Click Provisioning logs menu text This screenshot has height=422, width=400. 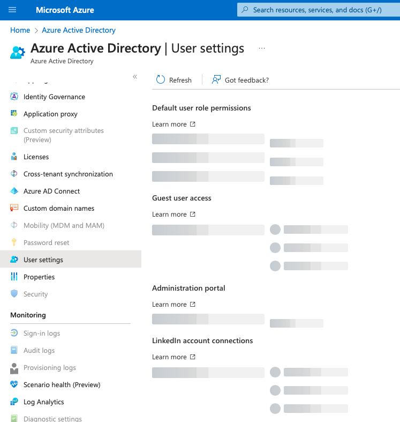49,368
